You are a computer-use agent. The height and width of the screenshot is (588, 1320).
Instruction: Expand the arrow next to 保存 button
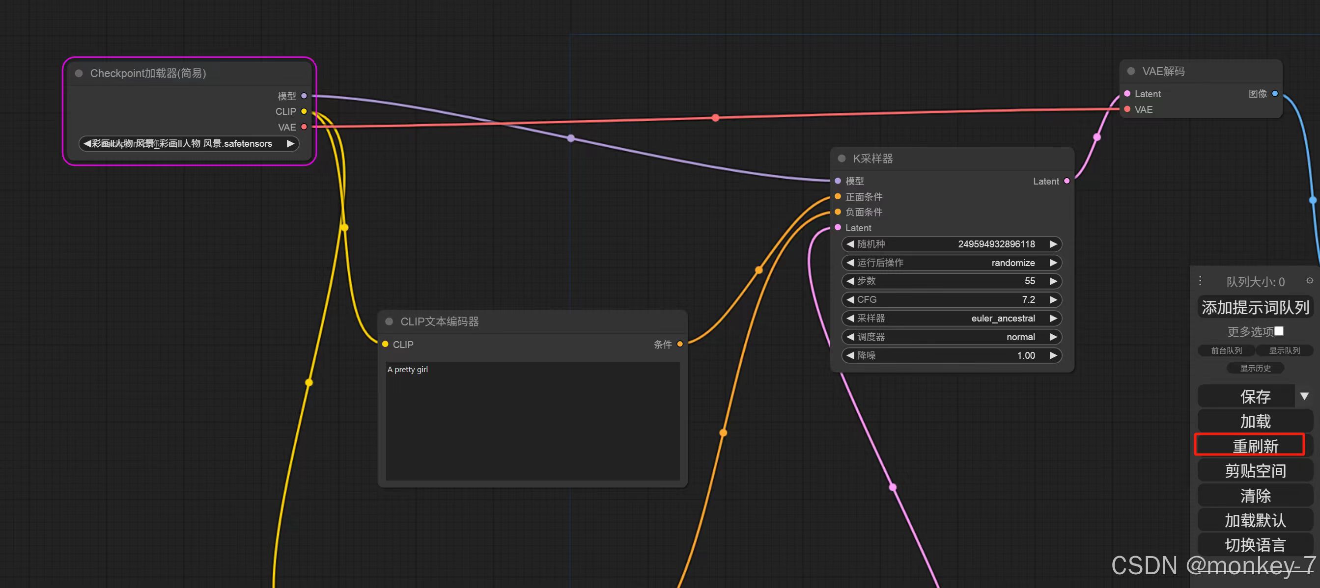coord(1304,396)
